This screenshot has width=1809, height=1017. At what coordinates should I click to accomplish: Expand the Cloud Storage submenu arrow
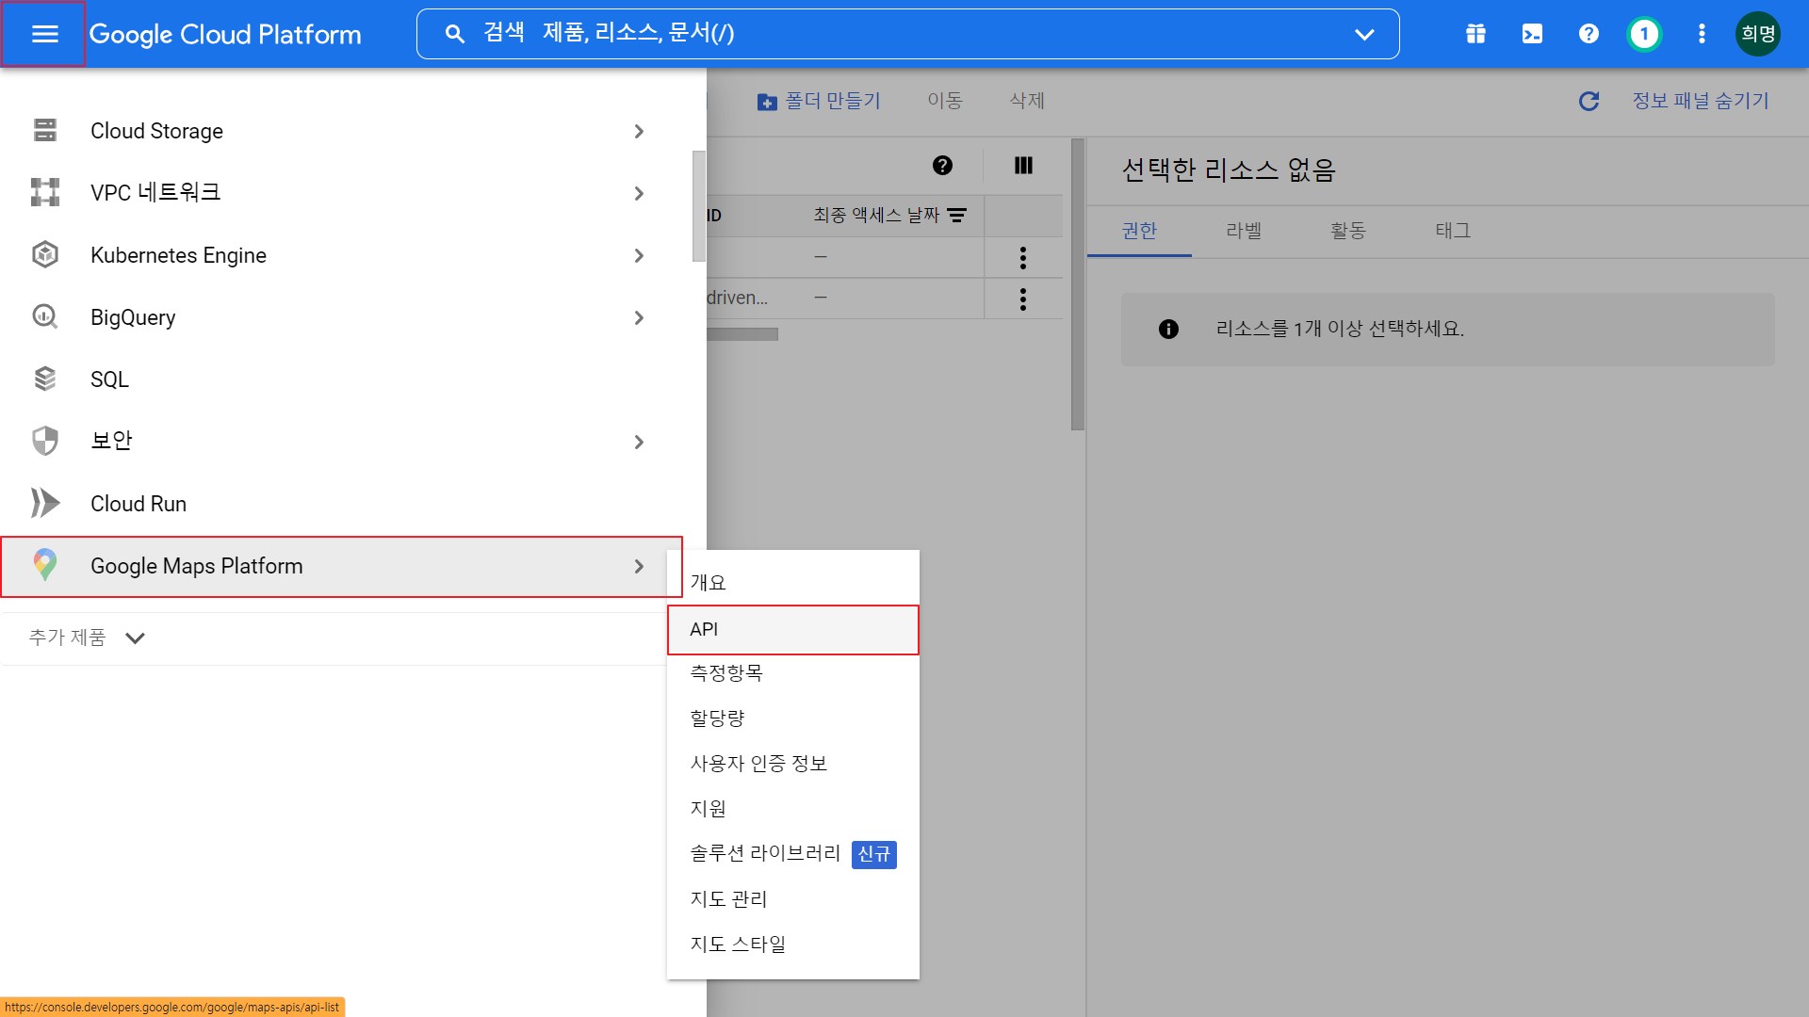(639, 131)
